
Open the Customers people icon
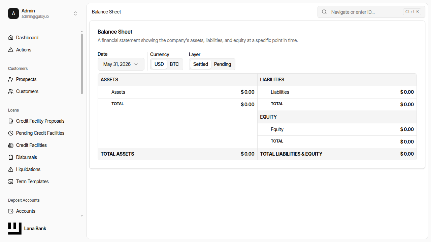tap(11, 91)
